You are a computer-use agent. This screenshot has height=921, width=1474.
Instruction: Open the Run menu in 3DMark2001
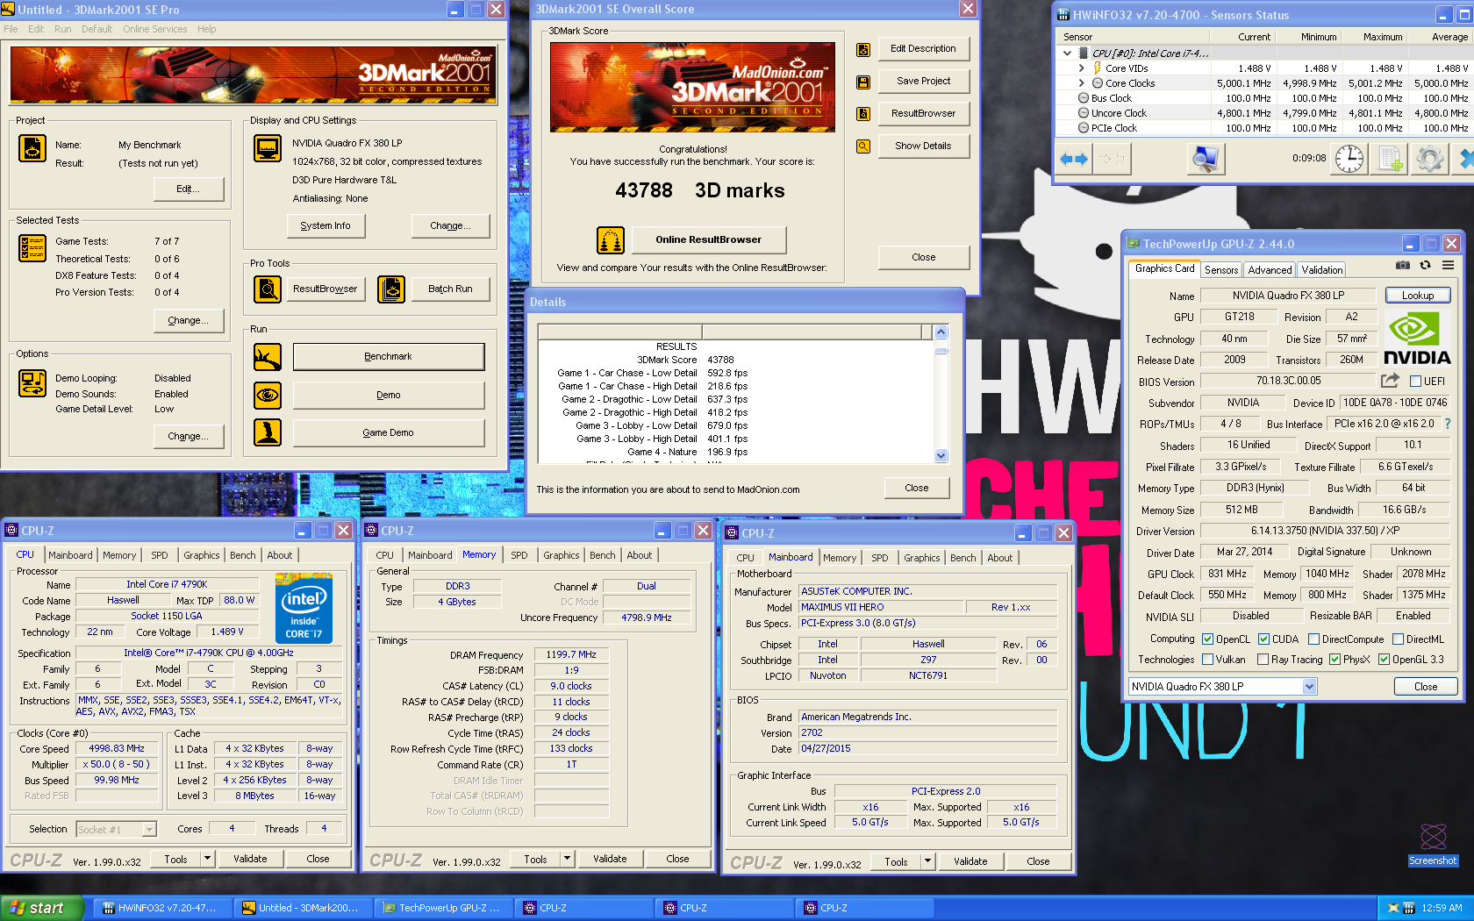(62, 29)
